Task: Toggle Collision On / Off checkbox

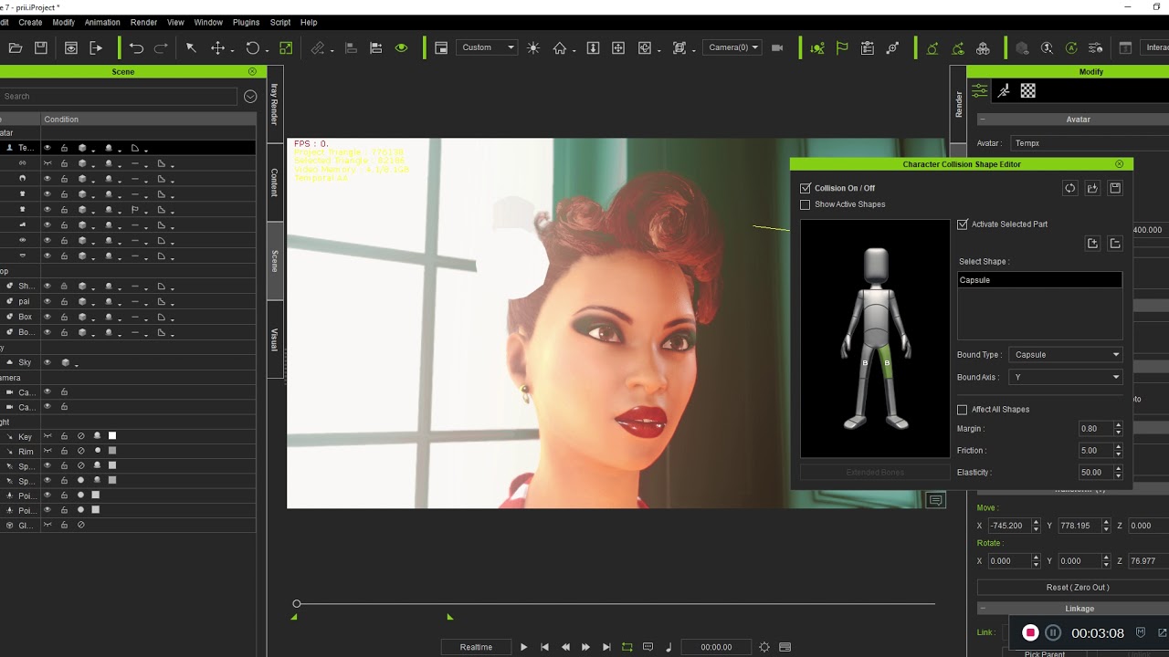Action: (806, 188)
